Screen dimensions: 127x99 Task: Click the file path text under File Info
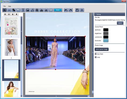(x=110, y=20)
